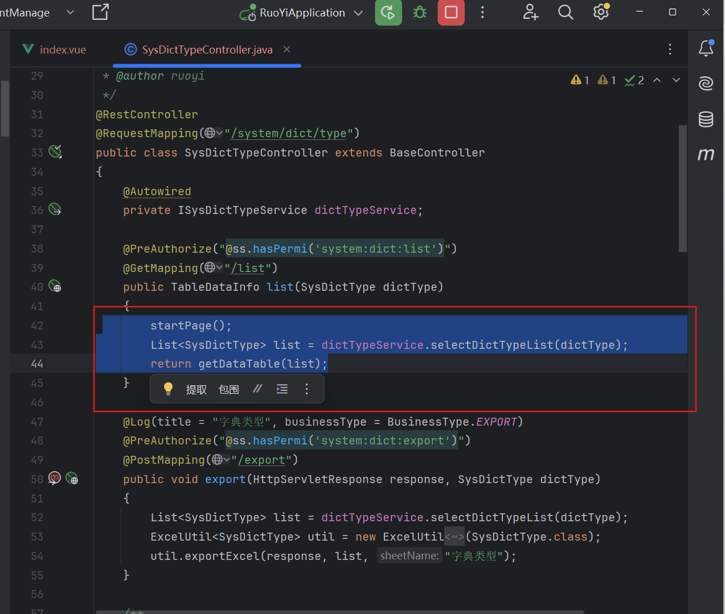Jump to the next highlighted error arrow
This screenshot has width=725, height=614.
(677, 80)
